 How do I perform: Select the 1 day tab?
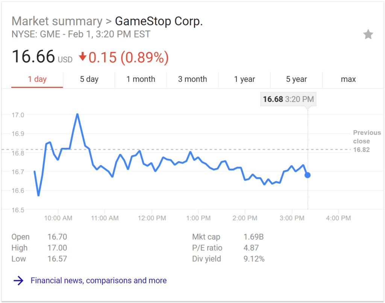[x=37, y=79]
